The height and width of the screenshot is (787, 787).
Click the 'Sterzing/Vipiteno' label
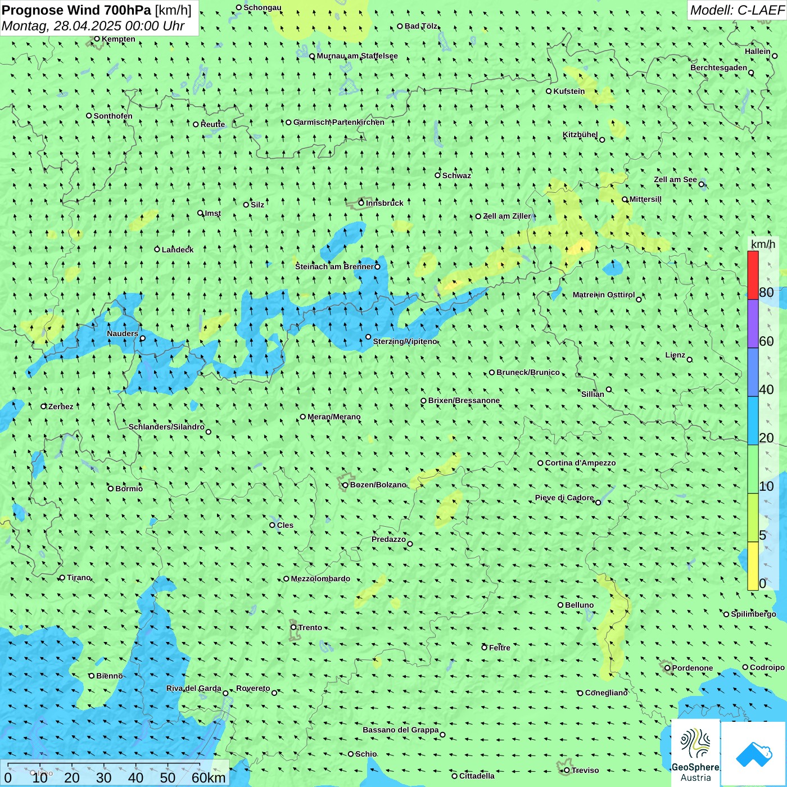[x=405, y=341]
